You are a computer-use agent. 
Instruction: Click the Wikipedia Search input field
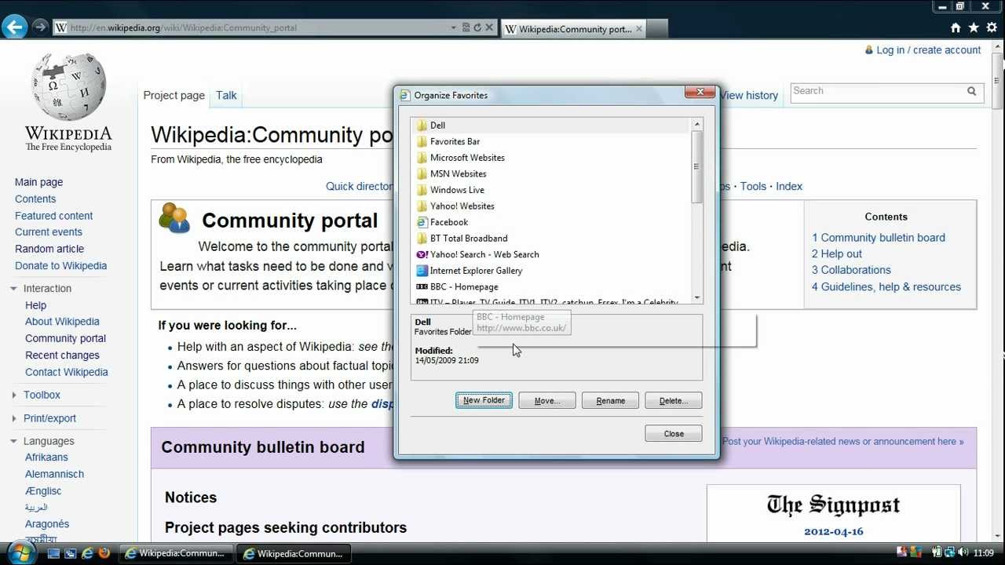[878, 91]
